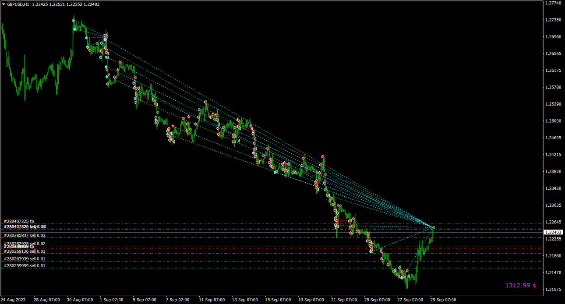Open the chart menu arrow beside GBPUSD,H1
The width and height of the screenshot is (565, 304).
4,4
